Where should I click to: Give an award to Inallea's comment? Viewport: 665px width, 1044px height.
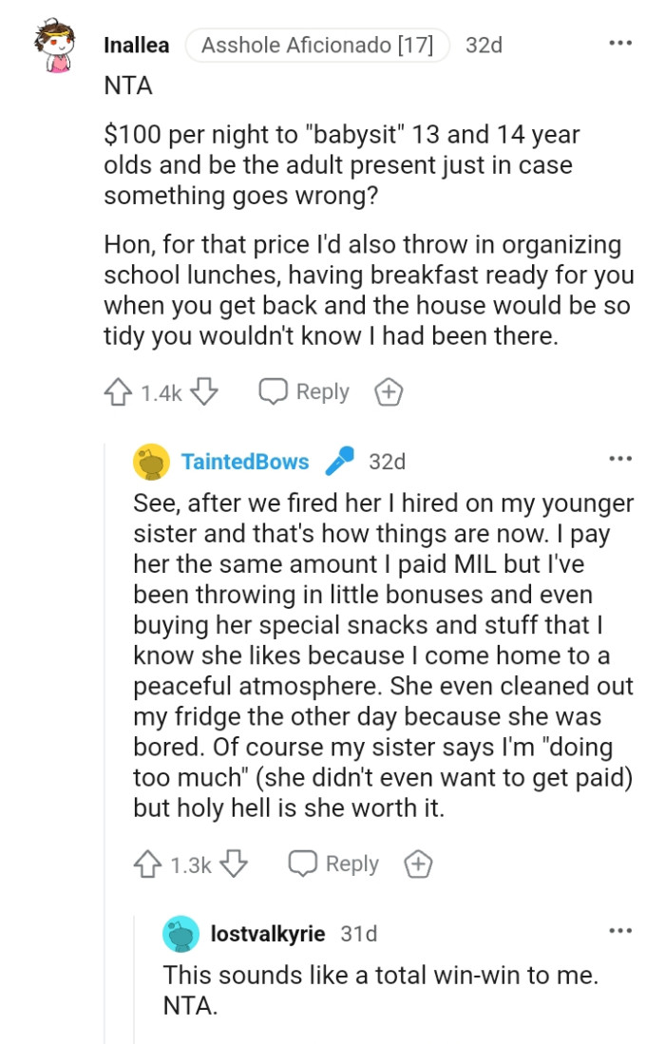coord(388,390)
